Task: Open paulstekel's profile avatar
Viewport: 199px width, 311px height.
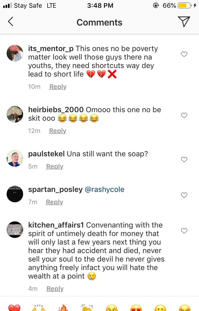Action: point(15,159)
